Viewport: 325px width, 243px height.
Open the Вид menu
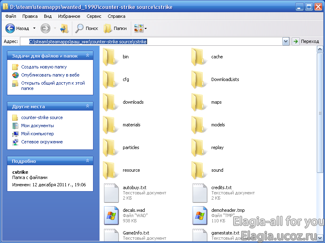(48, 16)
